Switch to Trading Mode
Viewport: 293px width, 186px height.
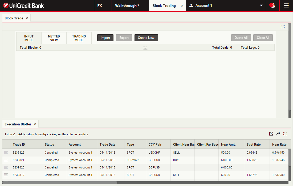79,38
